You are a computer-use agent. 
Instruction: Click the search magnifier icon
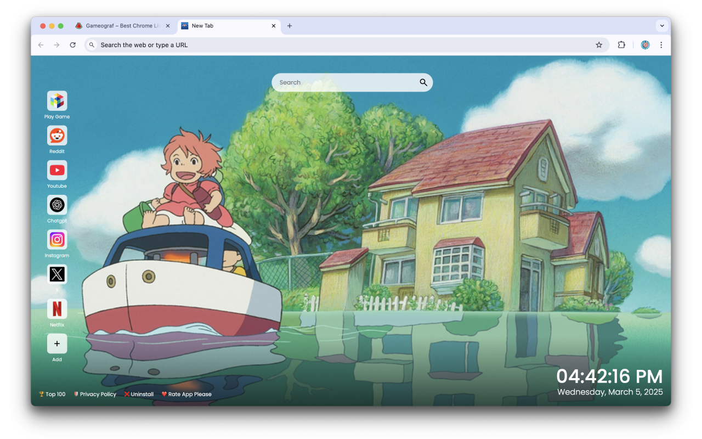[x=423, y=82]
